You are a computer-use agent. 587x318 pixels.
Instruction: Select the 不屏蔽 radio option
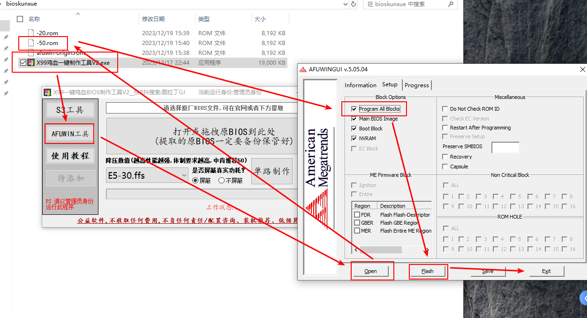point(221,181)
